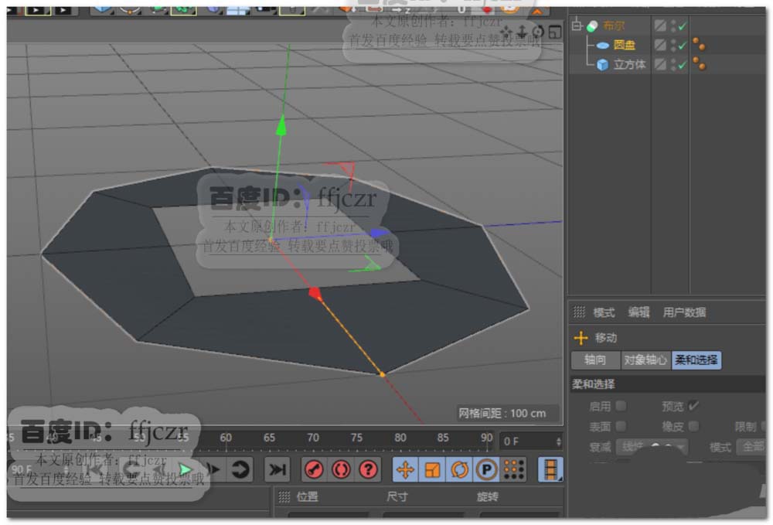The width and height of the screenshot is (773, 525).
Task: Click the layer square on the 布尔 row
Action: point(660,26)
